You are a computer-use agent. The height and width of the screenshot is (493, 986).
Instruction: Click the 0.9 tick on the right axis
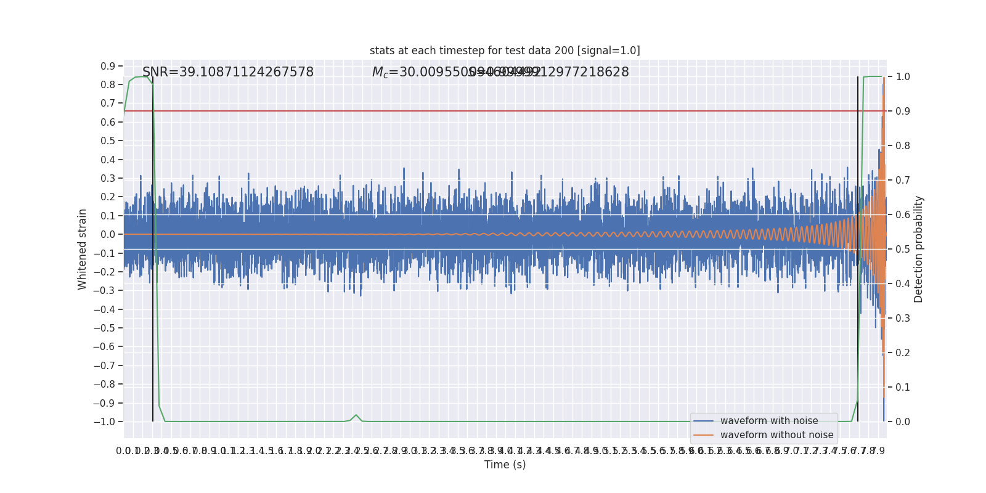pyautogui.click(x=903, y=111)
